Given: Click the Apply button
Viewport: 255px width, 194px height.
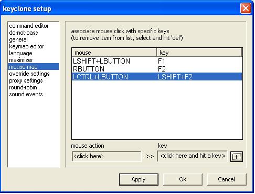Looking at the screenshot, I should point(139,179).
